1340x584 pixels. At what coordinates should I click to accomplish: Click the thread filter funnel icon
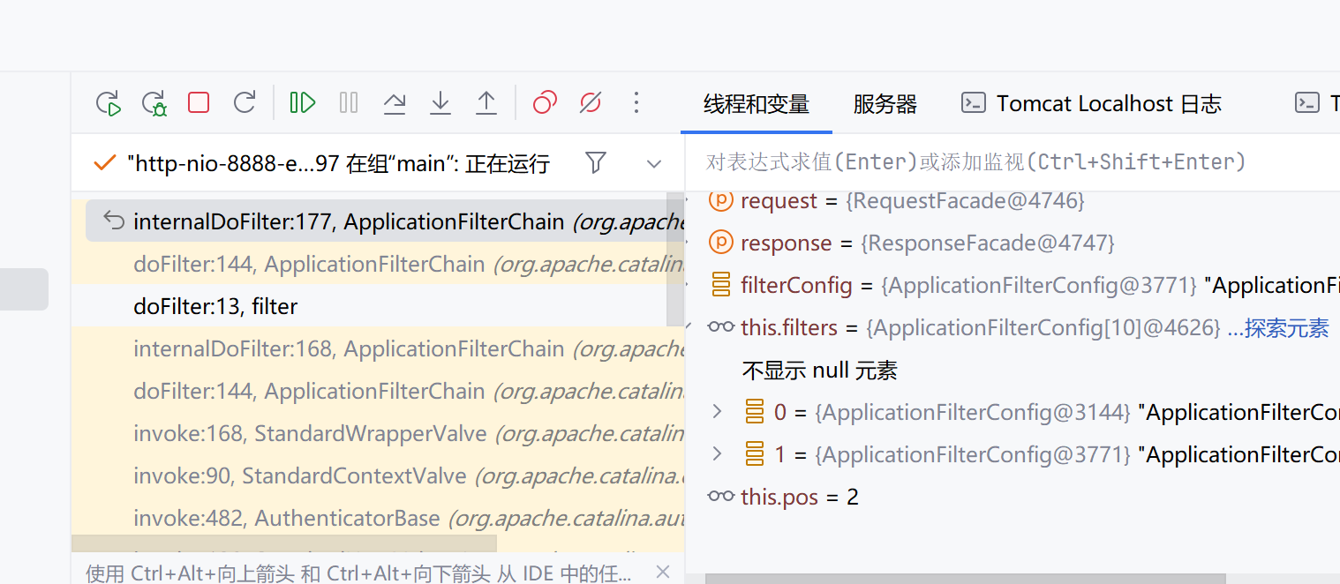coord(596,163)
